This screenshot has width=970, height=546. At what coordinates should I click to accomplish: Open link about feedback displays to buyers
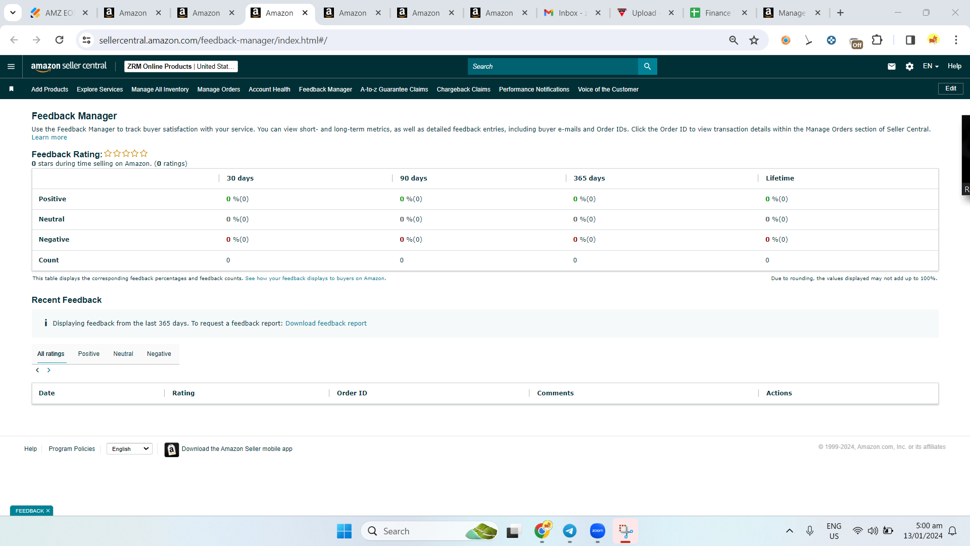click(315, 279)
